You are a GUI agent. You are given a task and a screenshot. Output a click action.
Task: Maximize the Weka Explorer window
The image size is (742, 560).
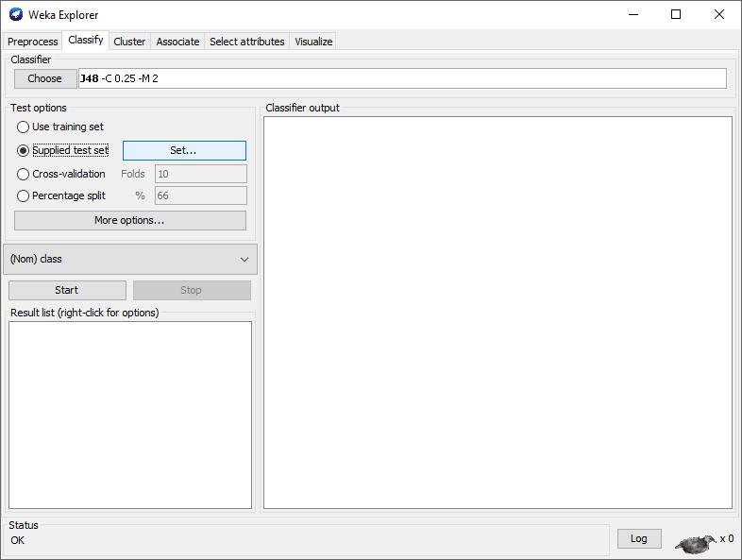[676, 15]
